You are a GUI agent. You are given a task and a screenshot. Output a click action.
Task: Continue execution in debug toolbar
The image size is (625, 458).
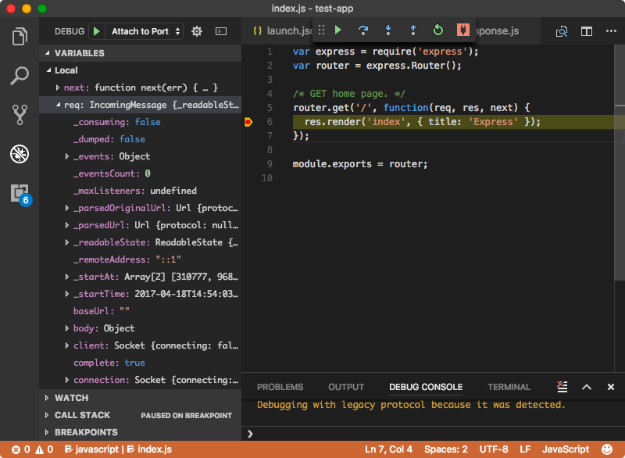pyautogui.click(x=338, y=30)
